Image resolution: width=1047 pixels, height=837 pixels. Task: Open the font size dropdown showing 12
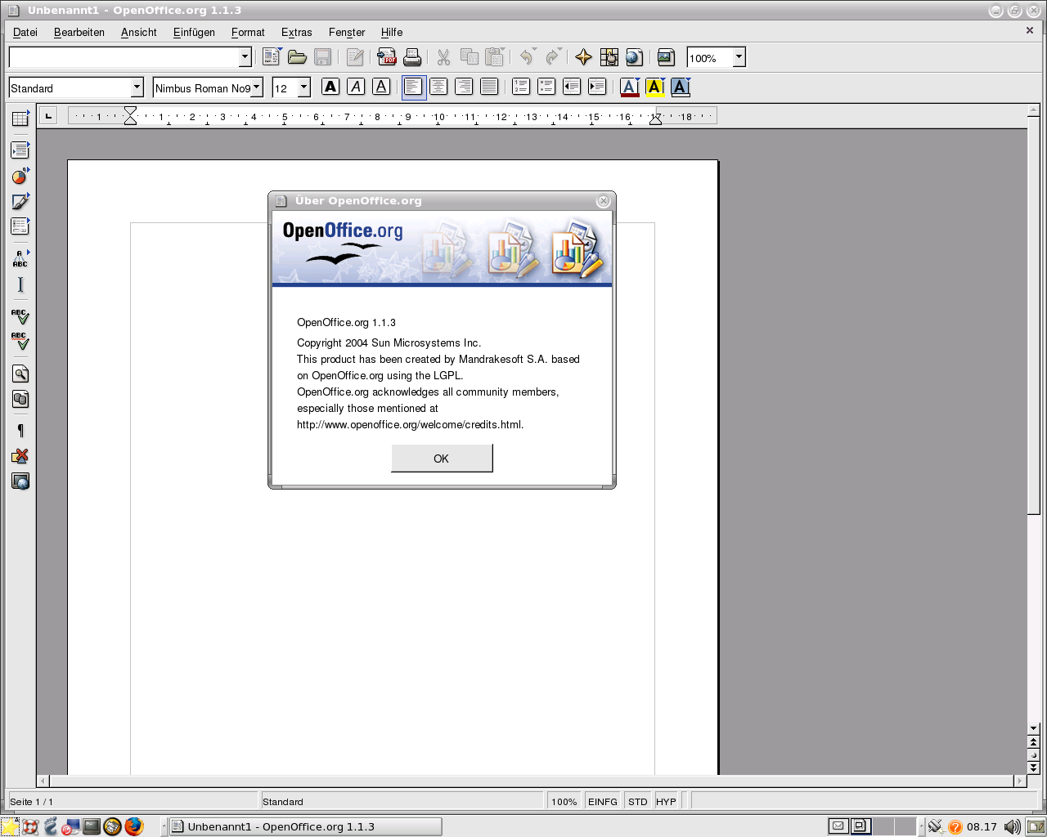pos(304,87)
